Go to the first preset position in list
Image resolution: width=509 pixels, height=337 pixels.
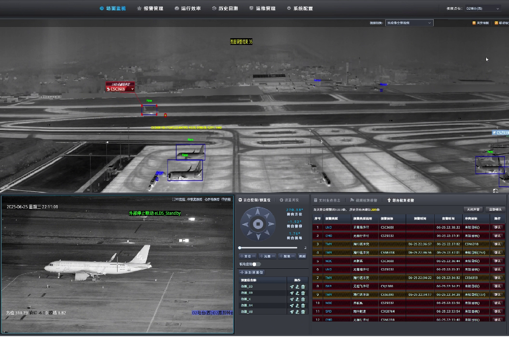(292, 287)
